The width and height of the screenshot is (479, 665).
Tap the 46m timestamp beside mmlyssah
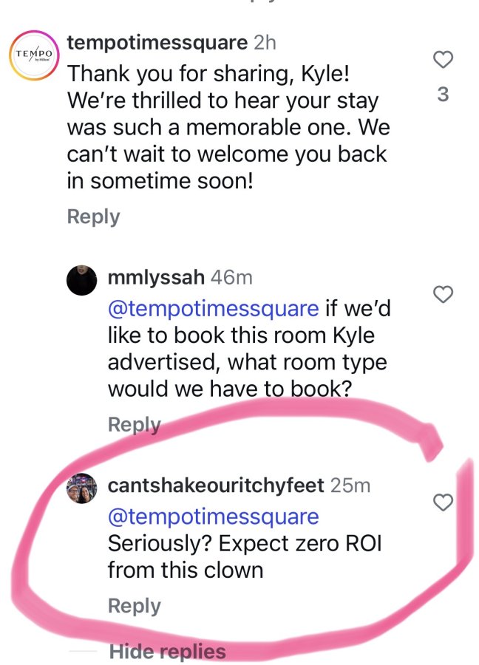pos(231,278)
